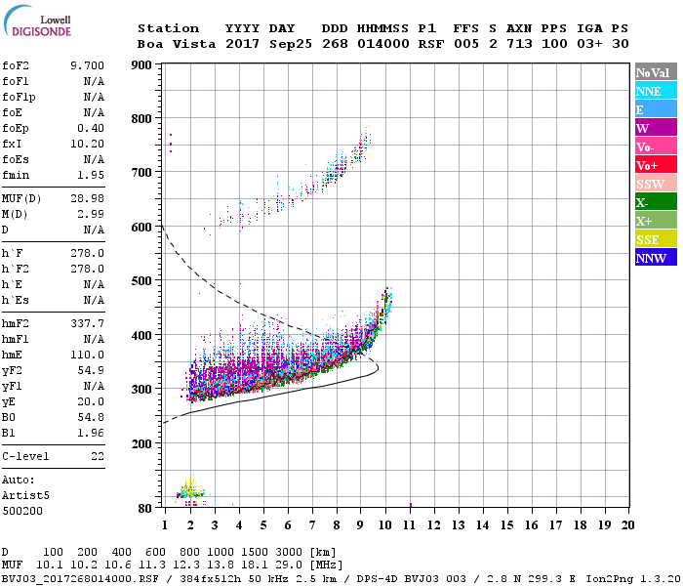Click the 900 km y-axis label
The image size is (683, 586).
click(141, 65)
